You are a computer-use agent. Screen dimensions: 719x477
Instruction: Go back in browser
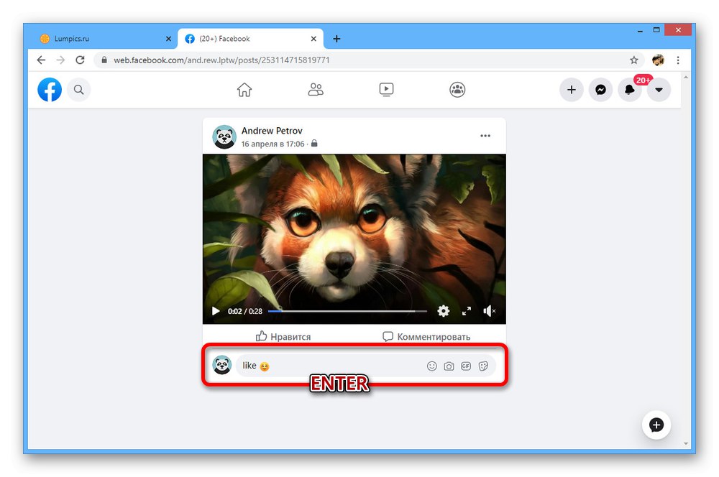(x=41, y=60)
